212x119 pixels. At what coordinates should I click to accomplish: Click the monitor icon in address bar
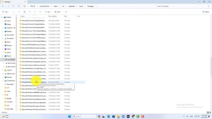click(x=25, y=6)
